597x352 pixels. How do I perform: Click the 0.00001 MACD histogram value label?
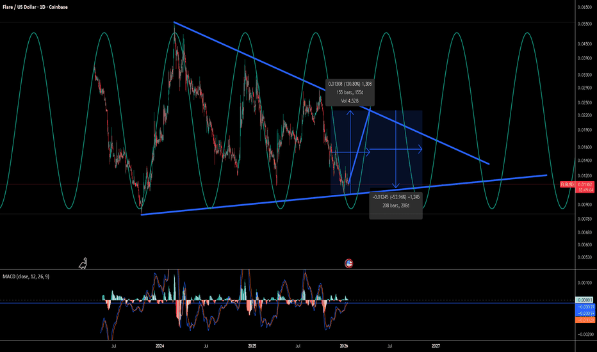[x=584, y=300]
